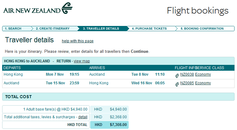
Task: Click the HKD total amount $7,308.00
Action: pos(118,125)
